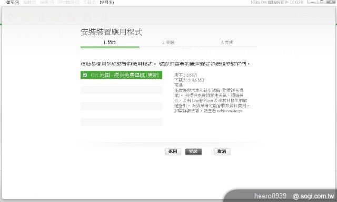The height and width of the screenshot is (202, 337).
Task: Open the 同步處理(S) menu
Action: [68, 3]
